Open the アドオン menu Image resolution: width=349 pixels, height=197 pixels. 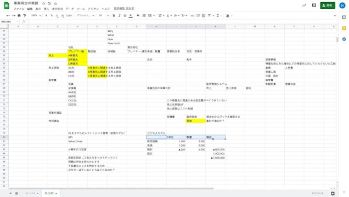pos(93,9)
